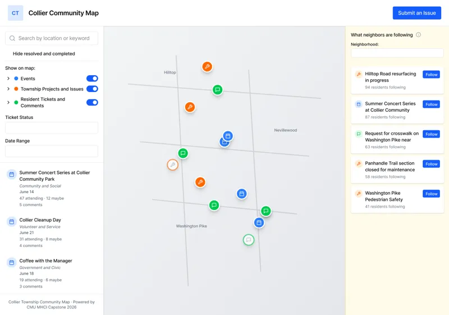Click wrench icon on Washington Pike Pedestrian Safety card

[x=359, y=193]
